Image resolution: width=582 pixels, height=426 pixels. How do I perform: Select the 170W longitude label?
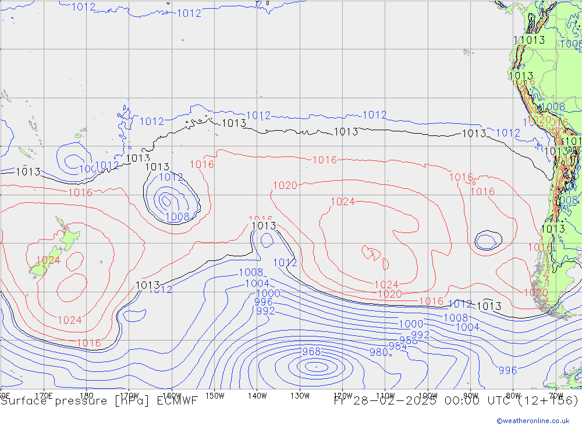click(130, 396)
